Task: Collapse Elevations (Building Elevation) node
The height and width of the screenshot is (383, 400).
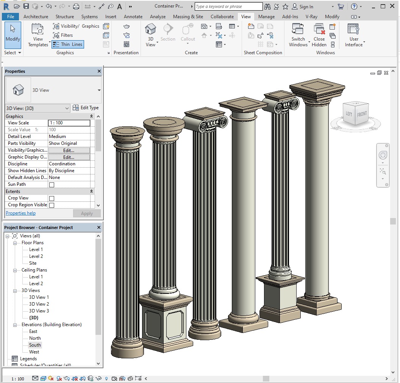Action: point(15,325)
